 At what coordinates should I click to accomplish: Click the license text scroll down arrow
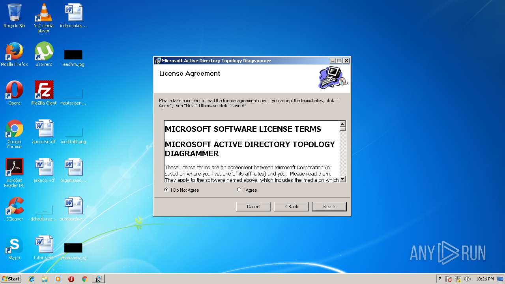tap(343, 179)
